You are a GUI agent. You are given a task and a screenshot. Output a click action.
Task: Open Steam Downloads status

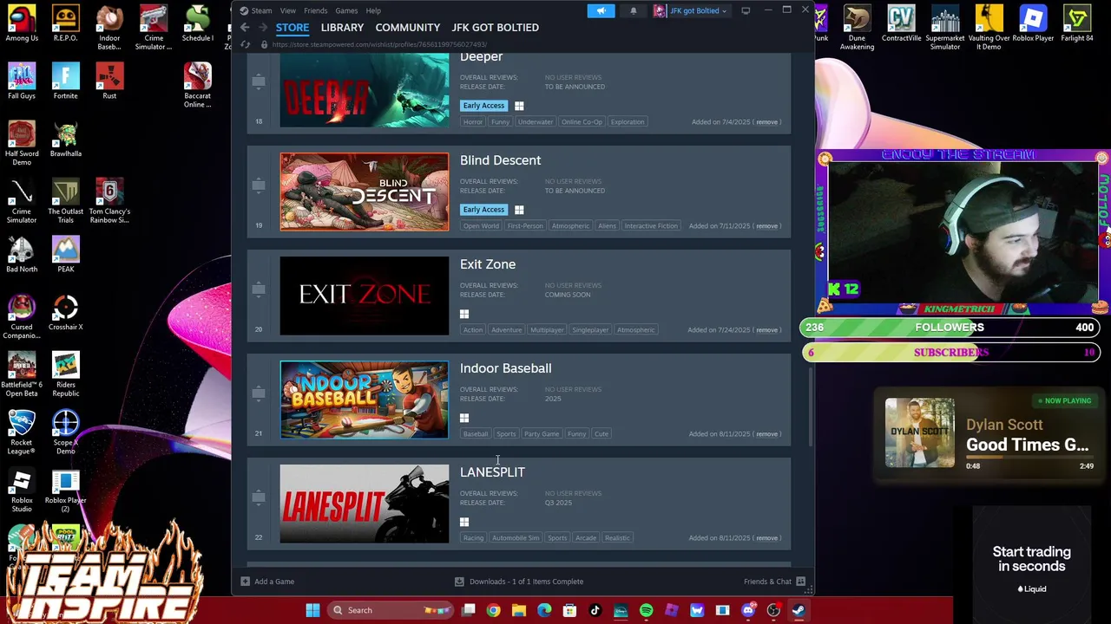[x=521, y=582]
